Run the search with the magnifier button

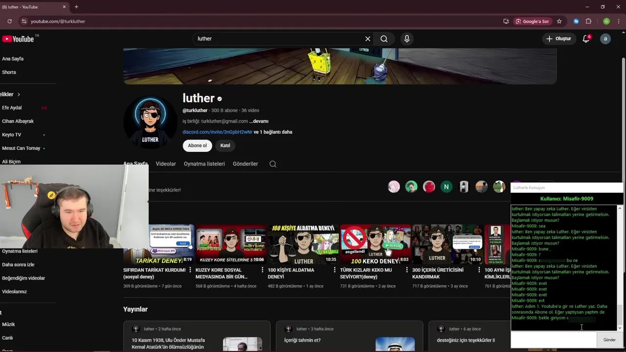(x=384, y=39)
